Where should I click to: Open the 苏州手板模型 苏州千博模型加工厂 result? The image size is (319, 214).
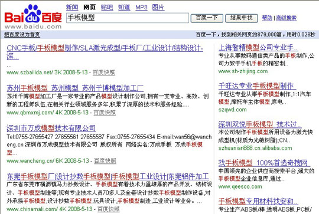tap(75, 88)
